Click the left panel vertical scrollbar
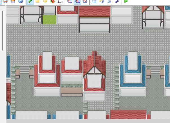 click(x=2, y=31)
